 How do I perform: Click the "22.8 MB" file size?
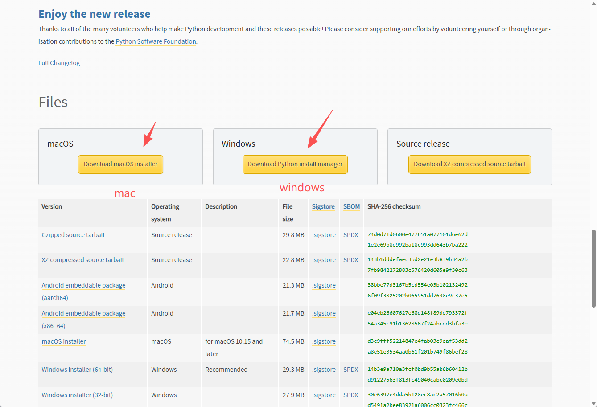click(x=293, y=260)
